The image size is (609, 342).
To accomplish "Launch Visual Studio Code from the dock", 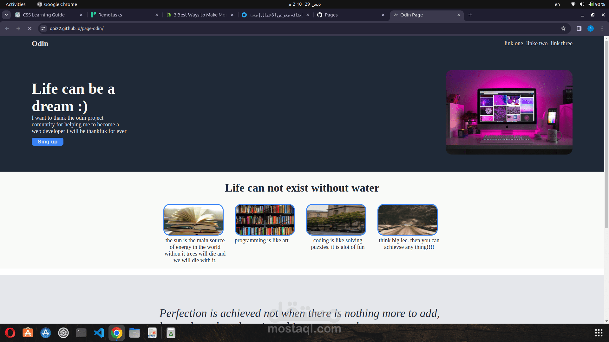I will [99, 333].
